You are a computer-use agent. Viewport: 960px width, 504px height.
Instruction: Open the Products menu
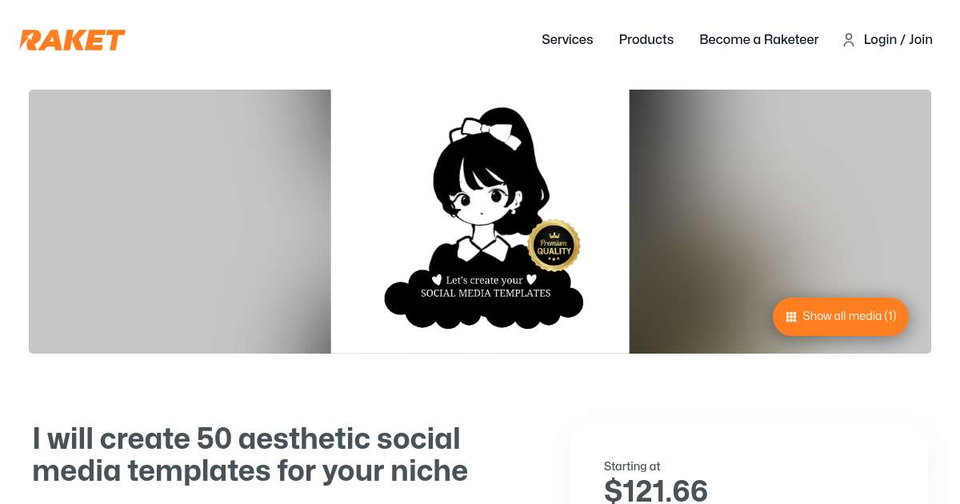[646, 40]
